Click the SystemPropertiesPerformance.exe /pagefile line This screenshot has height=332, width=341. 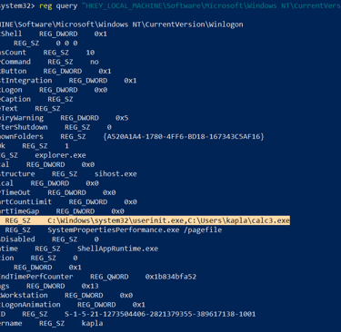[135, 229]
